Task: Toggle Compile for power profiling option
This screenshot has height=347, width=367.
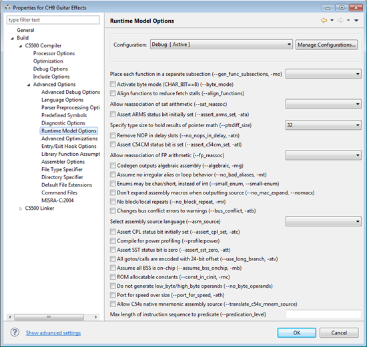Action: pyautogui.click(x=113, y=240)
